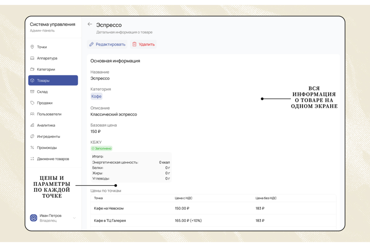Click the Жиры row label
Image resolution: width=370 pixels, height=247 pixels.
click(x=97, y=173)
